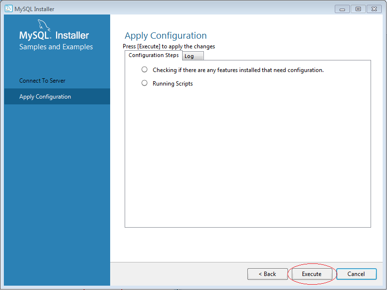Click the 'Apply Configuration' page heading
Viewport: 387px width, 290px height.
tap(166, 36)
